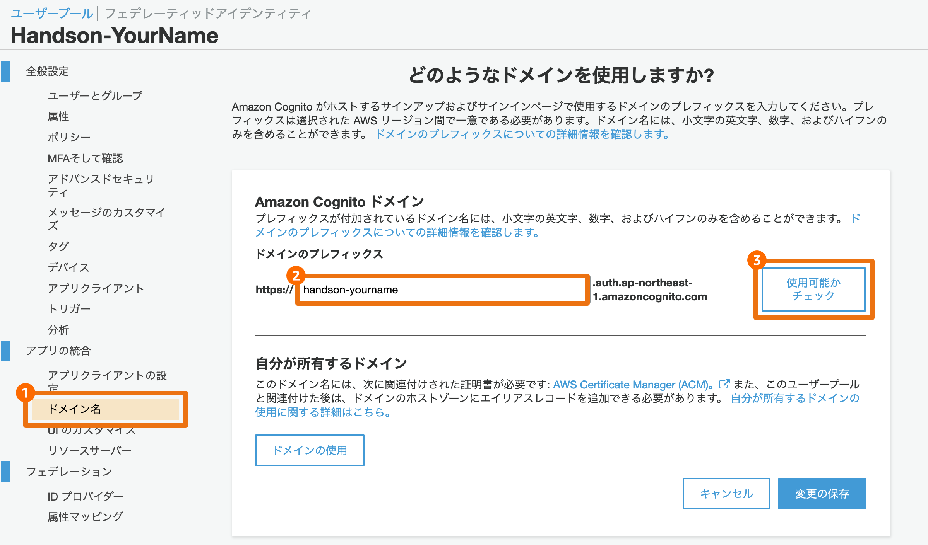Open デバイス settings

pos(68,267)
